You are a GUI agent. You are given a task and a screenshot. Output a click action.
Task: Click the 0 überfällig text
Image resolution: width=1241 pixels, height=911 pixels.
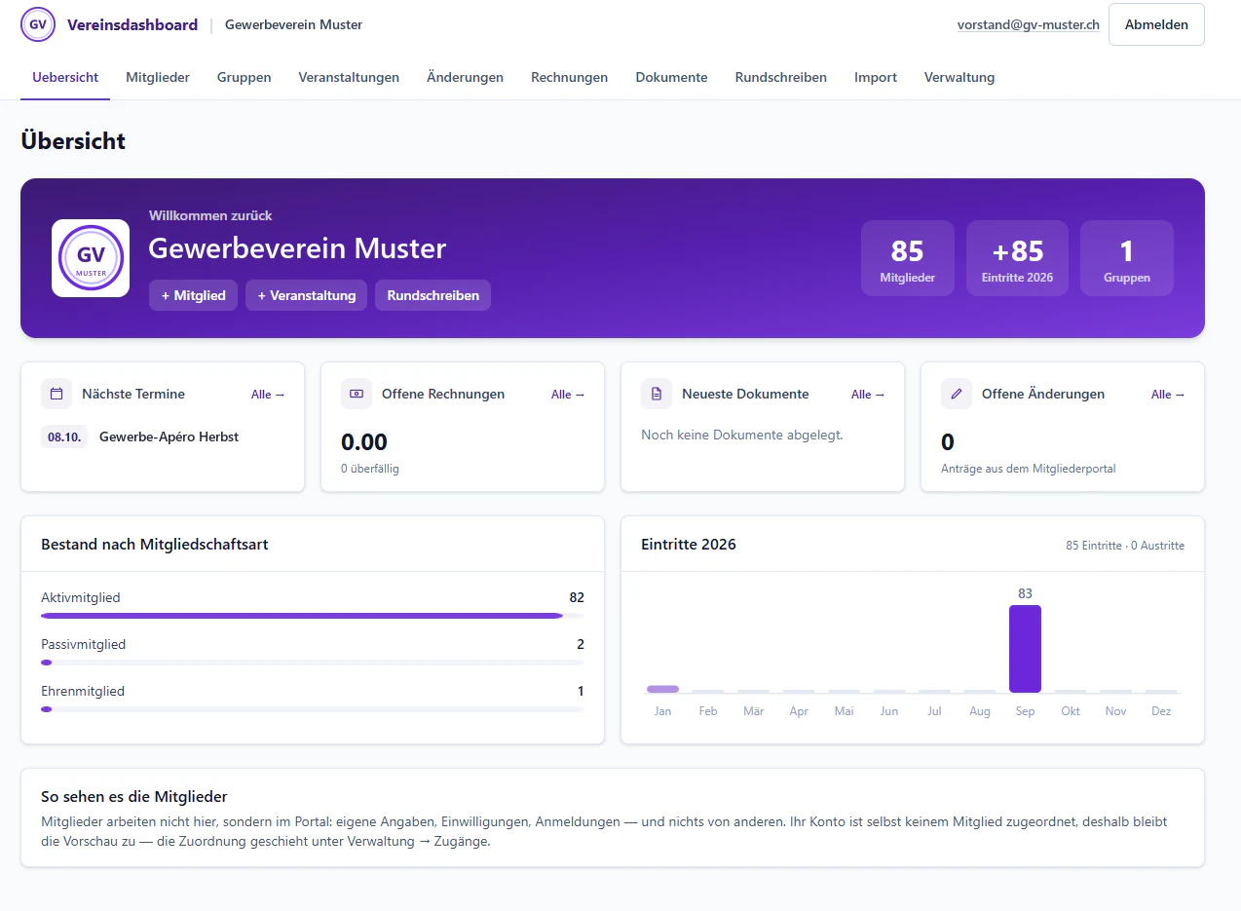pos(370,469)
